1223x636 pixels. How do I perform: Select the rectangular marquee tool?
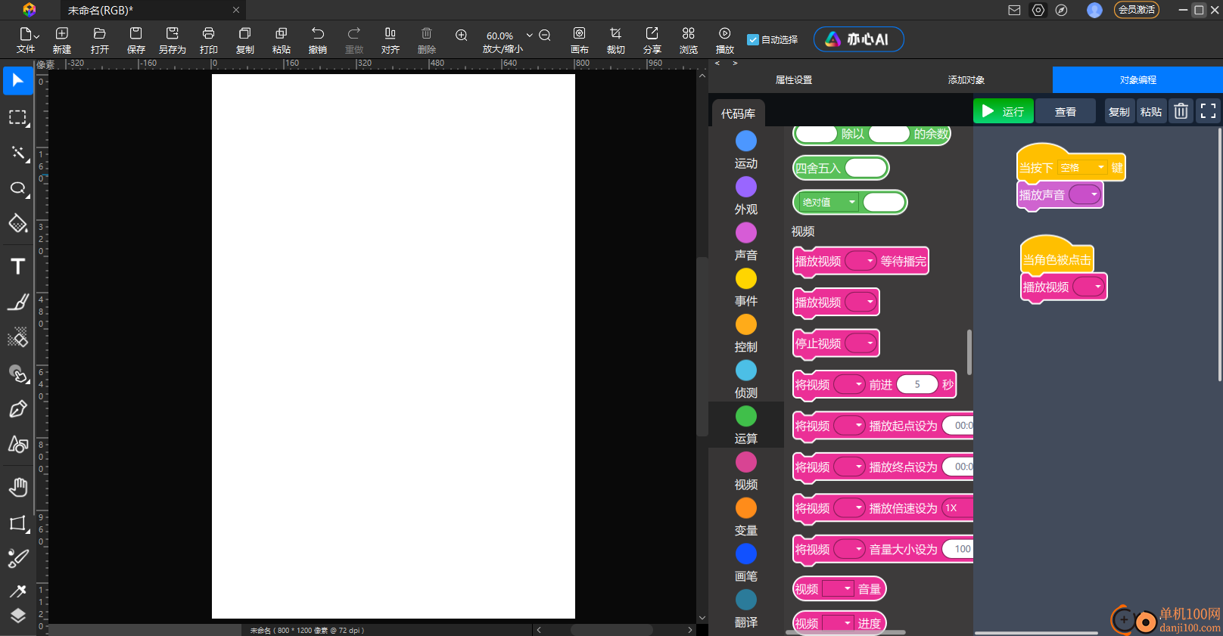click(x=18, y=117)
